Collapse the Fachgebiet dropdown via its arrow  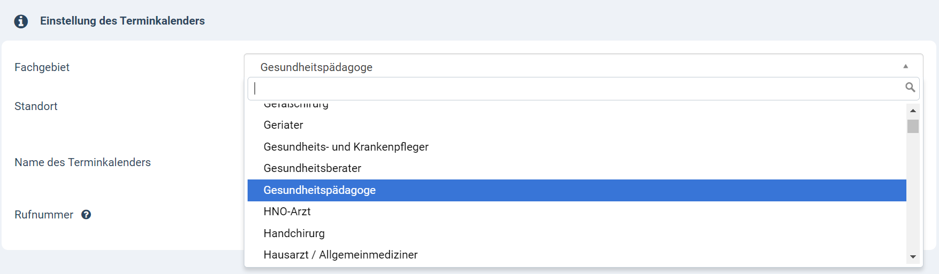pyautogui.click(x=905, y=67)
